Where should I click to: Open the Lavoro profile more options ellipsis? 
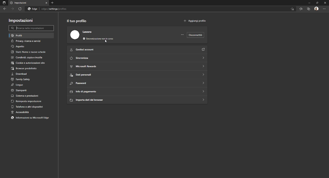click(182, 35)
